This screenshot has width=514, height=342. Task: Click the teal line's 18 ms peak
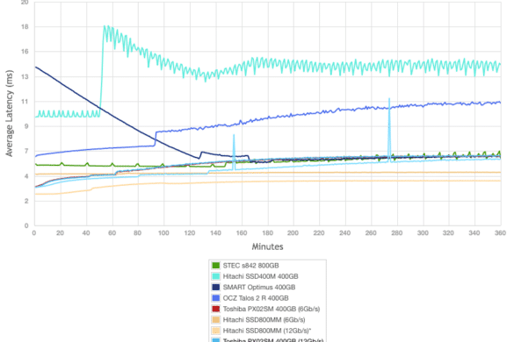coord(105,27)
